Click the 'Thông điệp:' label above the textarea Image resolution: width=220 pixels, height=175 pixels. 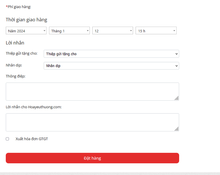point(15,76)
